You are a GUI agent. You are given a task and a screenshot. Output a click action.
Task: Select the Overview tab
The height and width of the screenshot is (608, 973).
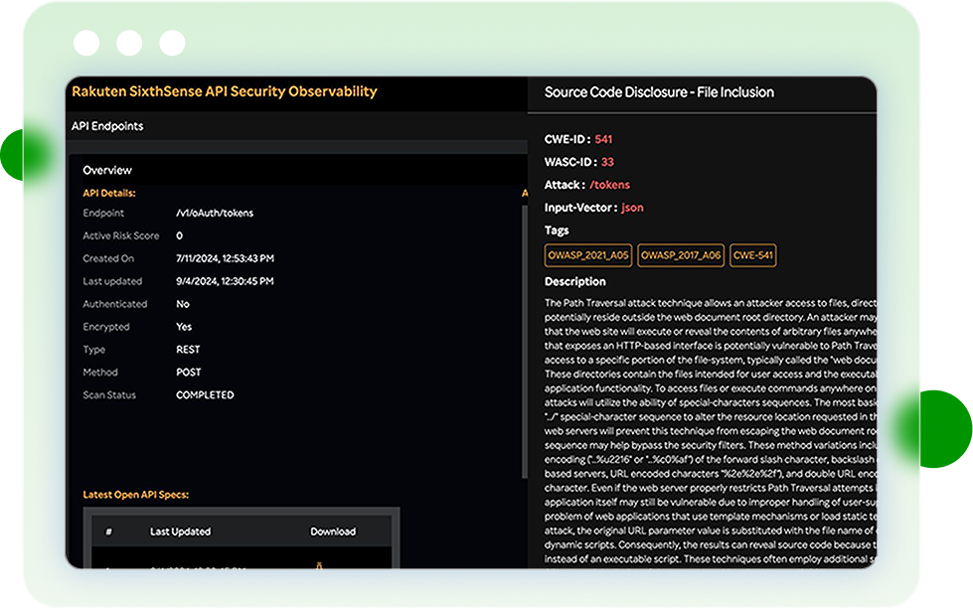[107, 170]
